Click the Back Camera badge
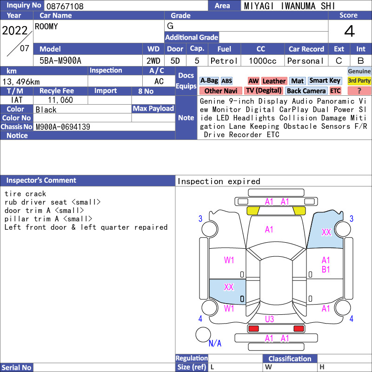This screenshot has width=372, height=372. [x=306, y=91]
